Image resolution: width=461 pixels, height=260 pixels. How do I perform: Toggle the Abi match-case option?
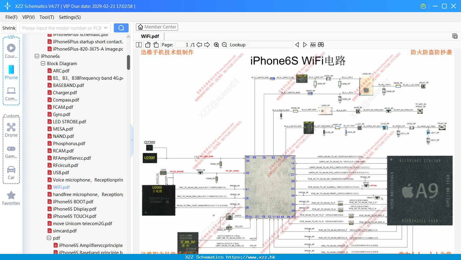(313, 45)
